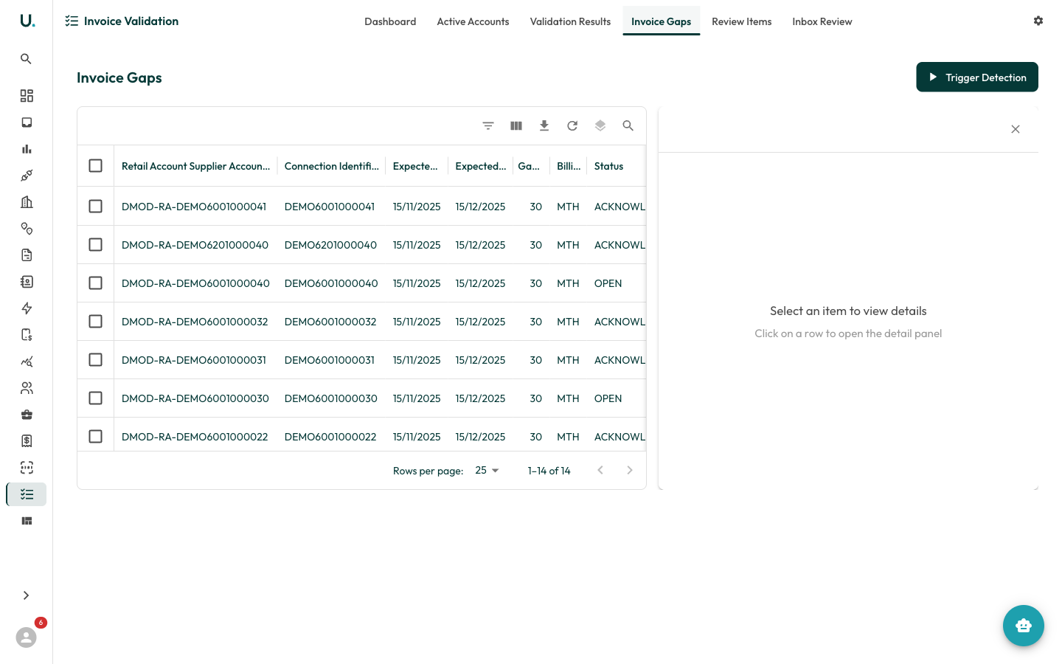
Task: Check the row DMOD-RA-DEMO6001000040
Action: pyautogui.click(x=96, y=283)
